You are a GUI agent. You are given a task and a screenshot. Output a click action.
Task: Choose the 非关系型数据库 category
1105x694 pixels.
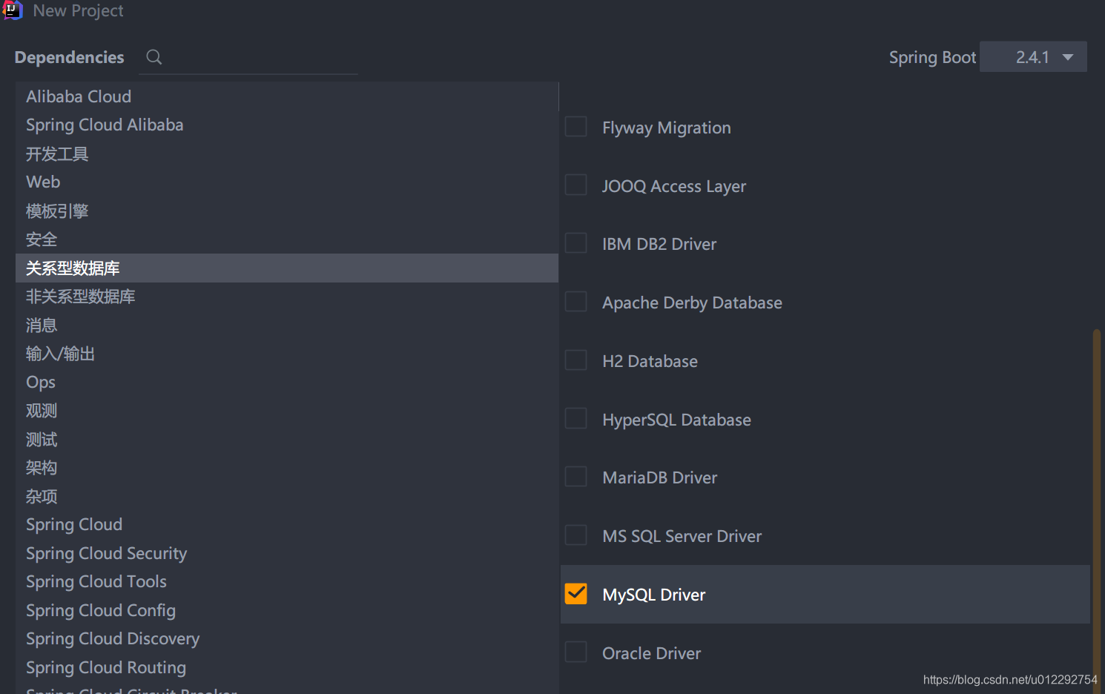(x=287, y=297)
